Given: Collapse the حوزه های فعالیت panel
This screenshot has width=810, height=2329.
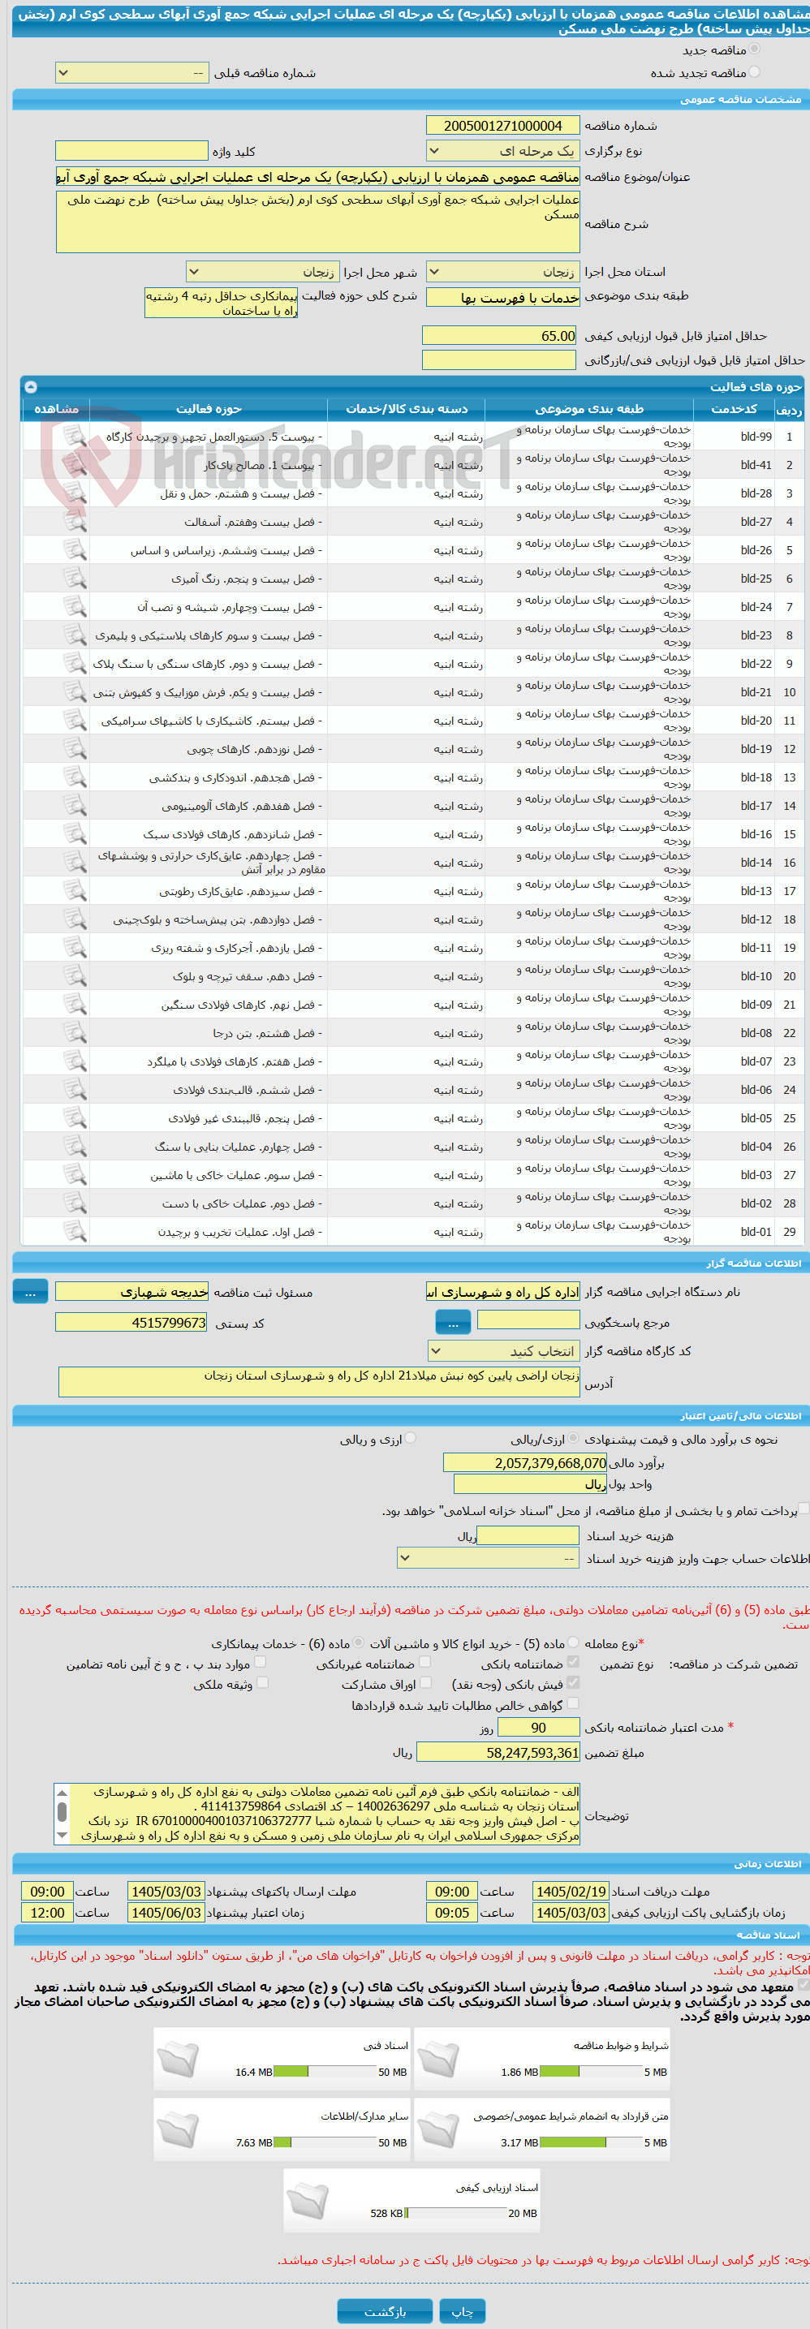Looking at the screenshot, I should 31,387.
